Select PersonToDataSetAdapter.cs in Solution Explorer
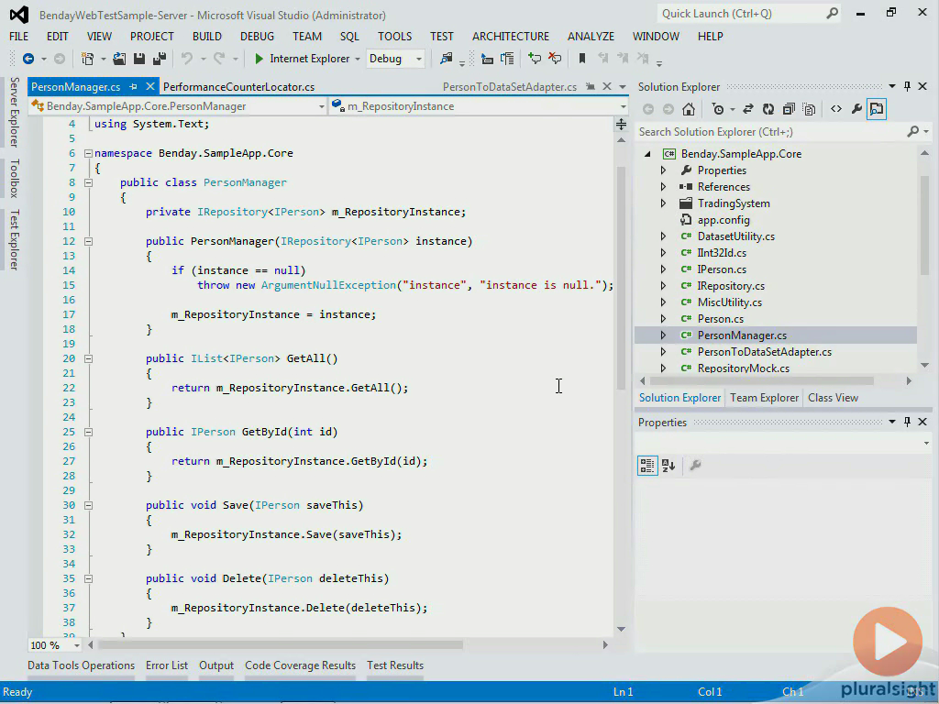 pos(764,352)
